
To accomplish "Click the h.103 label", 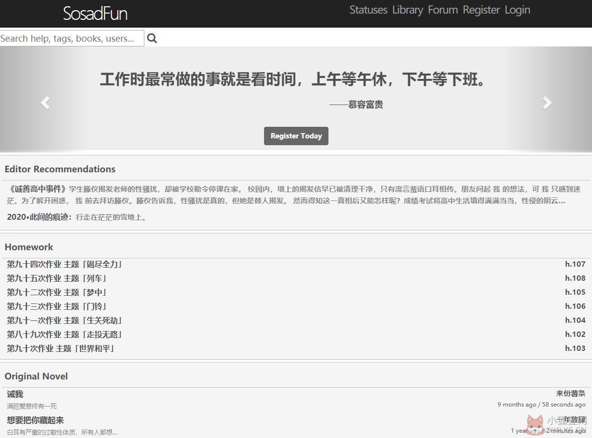I will click(575, 348).
